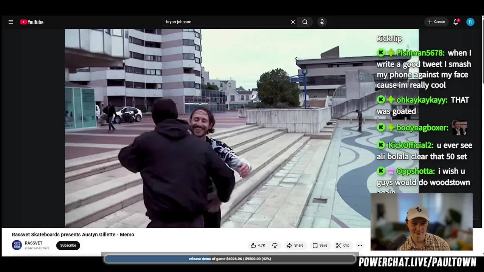Click bodybagboxer username in chat overlay
The width and height of the screenshot is (484, 272).
[x=422, y=128]
